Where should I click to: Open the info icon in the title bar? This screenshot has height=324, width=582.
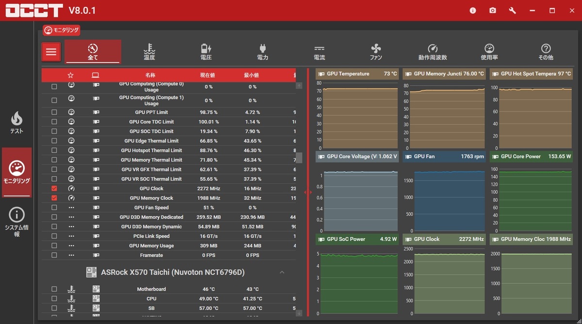[x=473, y=11]
